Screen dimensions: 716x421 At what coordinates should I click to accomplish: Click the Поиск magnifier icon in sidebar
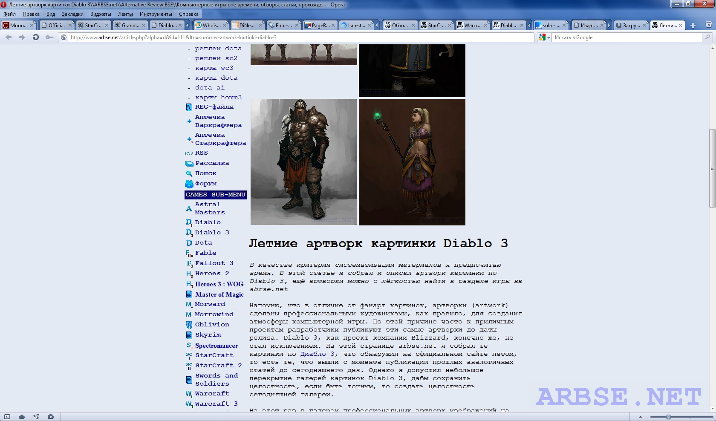point(189,173)
